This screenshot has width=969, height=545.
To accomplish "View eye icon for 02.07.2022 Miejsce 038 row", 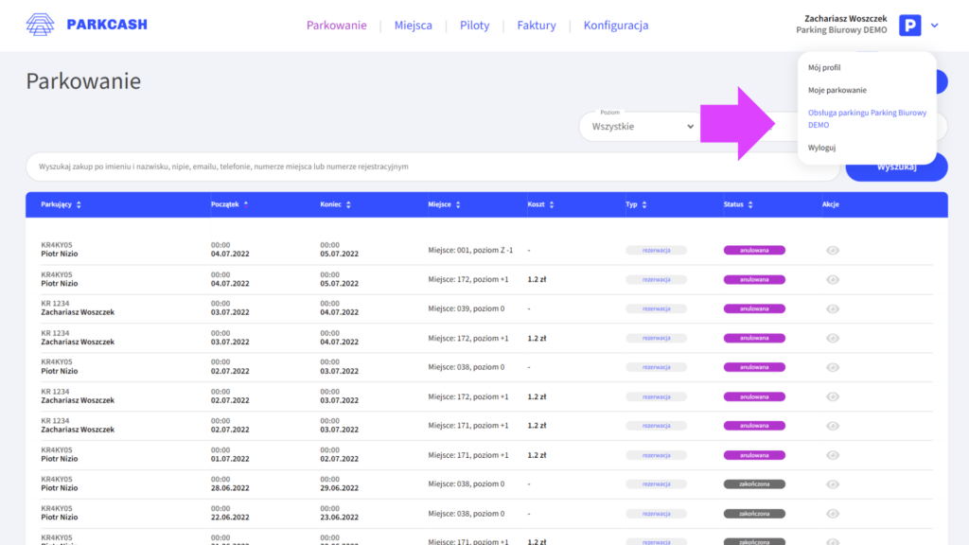I will tap(833, 367).
